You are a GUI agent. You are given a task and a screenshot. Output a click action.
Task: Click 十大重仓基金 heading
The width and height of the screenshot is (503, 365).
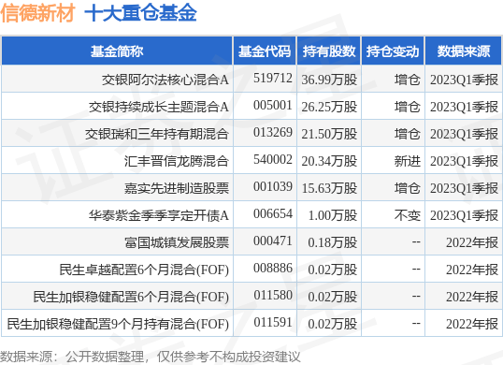[140, 13]
